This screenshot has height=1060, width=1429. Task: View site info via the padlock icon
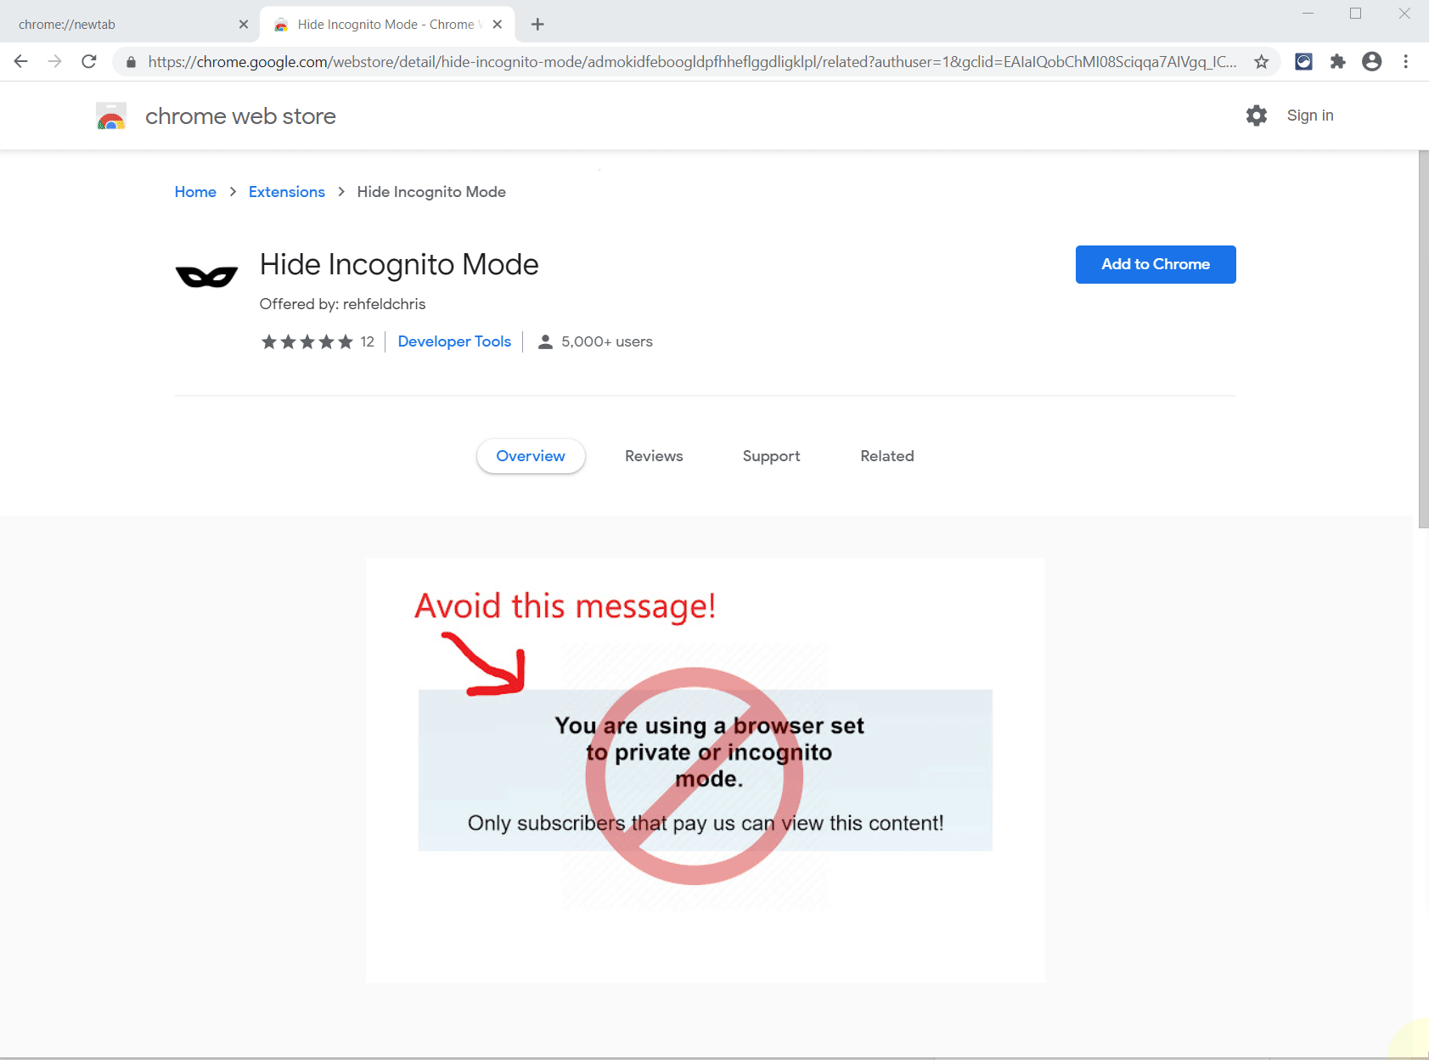(x=131, y=62)
